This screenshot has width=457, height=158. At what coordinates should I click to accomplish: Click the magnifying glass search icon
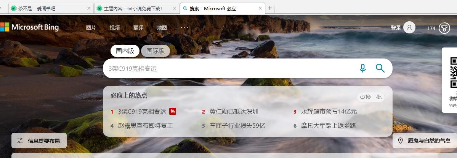380,68
